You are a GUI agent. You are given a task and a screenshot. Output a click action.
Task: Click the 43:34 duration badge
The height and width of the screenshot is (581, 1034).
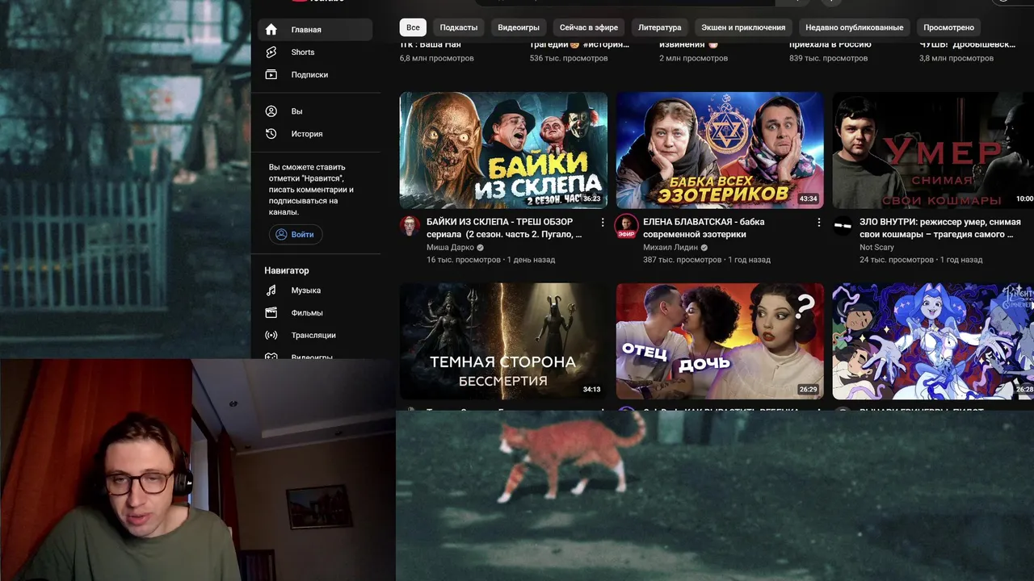point(808,199)
